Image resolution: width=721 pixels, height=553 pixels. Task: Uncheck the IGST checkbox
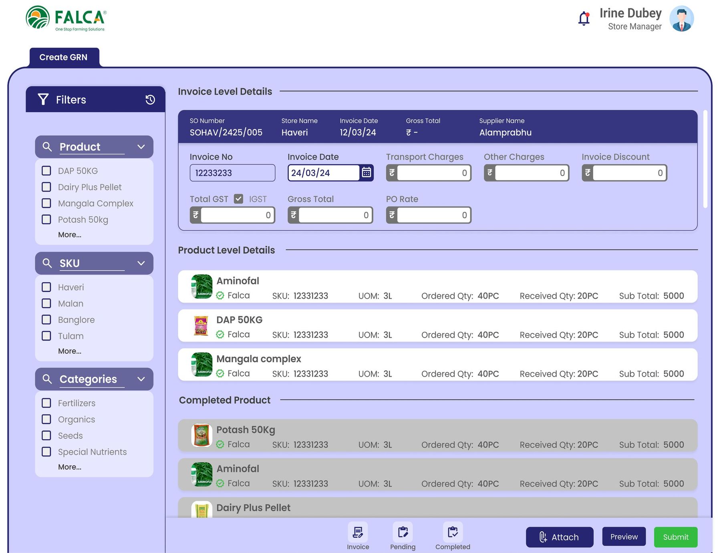point(238,199)
